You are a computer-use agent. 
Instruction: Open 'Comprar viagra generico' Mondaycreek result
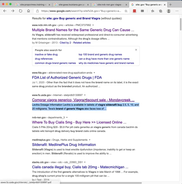click(x=83, y=100)
